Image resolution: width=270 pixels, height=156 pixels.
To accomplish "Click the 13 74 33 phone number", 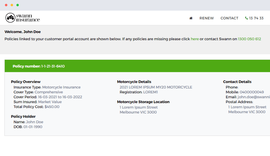I will click(256, 18).
